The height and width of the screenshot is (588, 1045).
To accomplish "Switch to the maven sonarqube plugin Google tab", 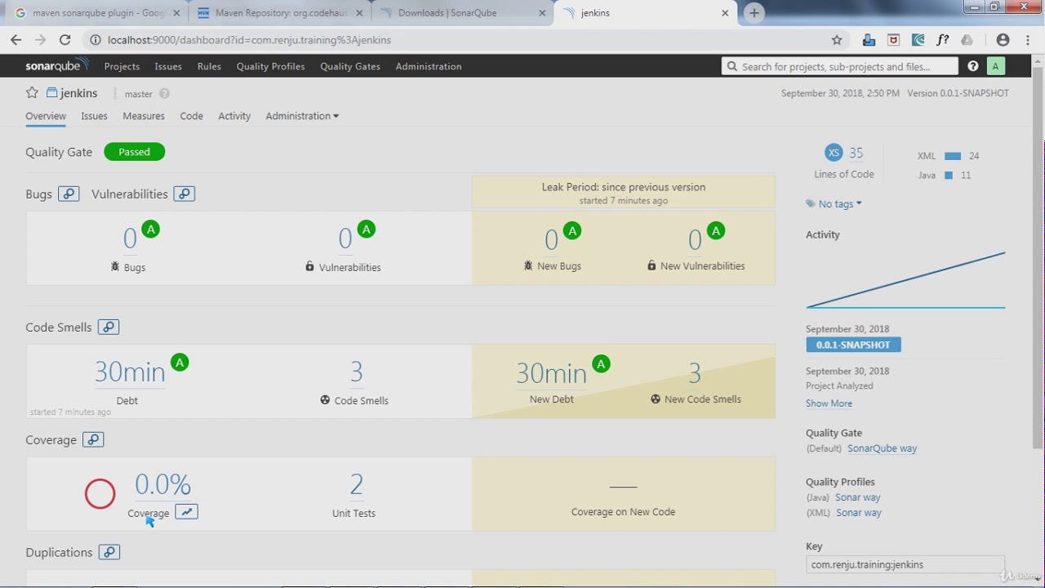I will coord(97,13).
